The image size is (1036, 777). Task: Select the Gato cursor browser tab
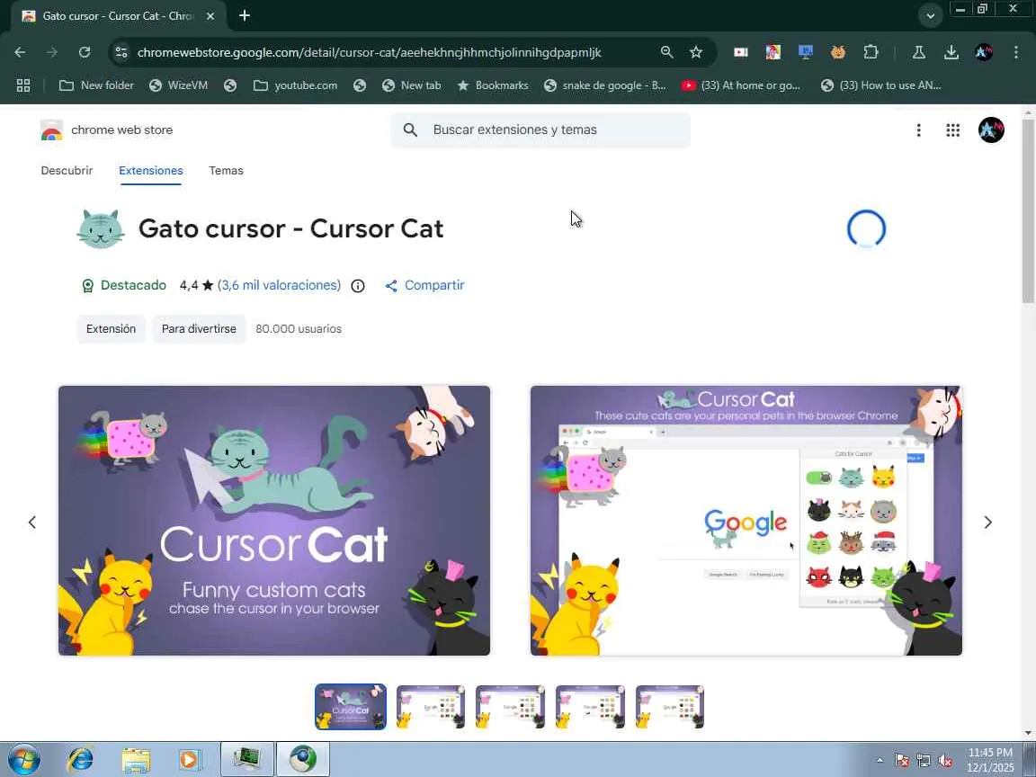tap(119, 16)
